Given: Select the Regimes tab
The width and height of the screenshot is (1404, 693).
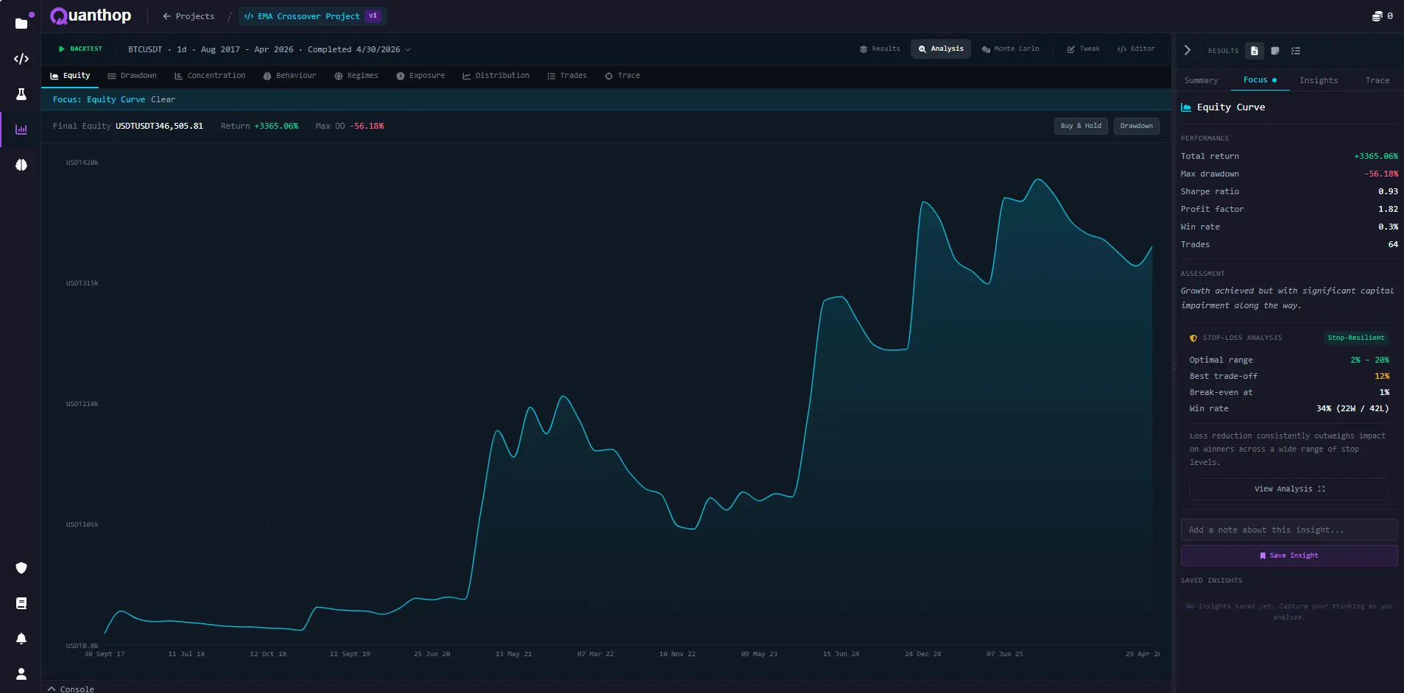Looking at the screenshot, I should point(356,76).
